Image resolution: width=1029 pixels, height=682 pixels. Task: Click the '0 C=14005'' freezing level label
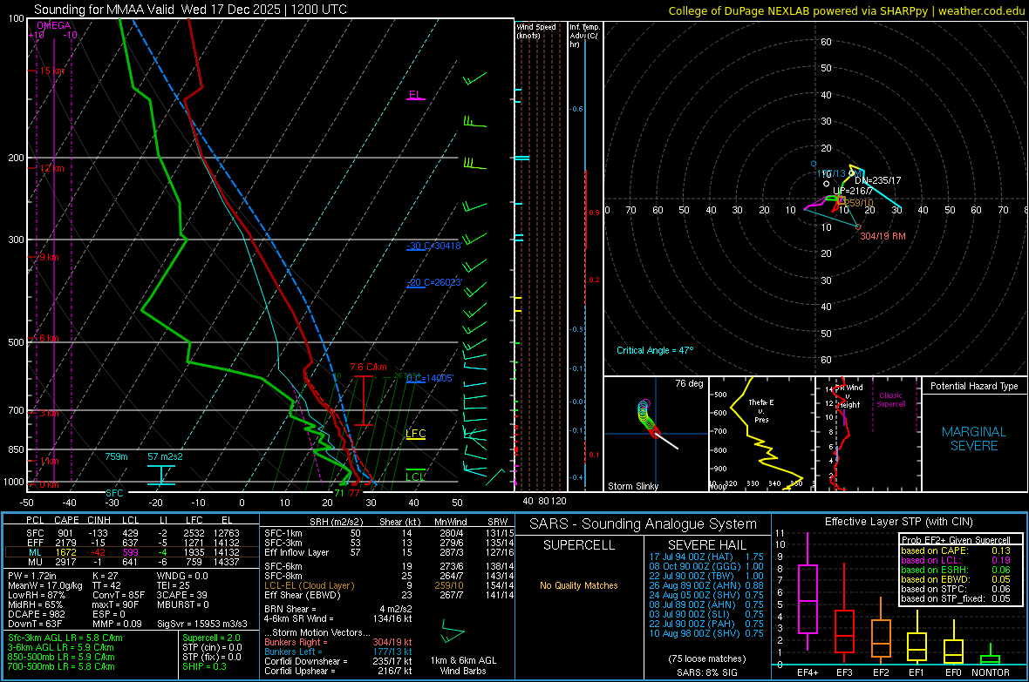tap(430, 378)
